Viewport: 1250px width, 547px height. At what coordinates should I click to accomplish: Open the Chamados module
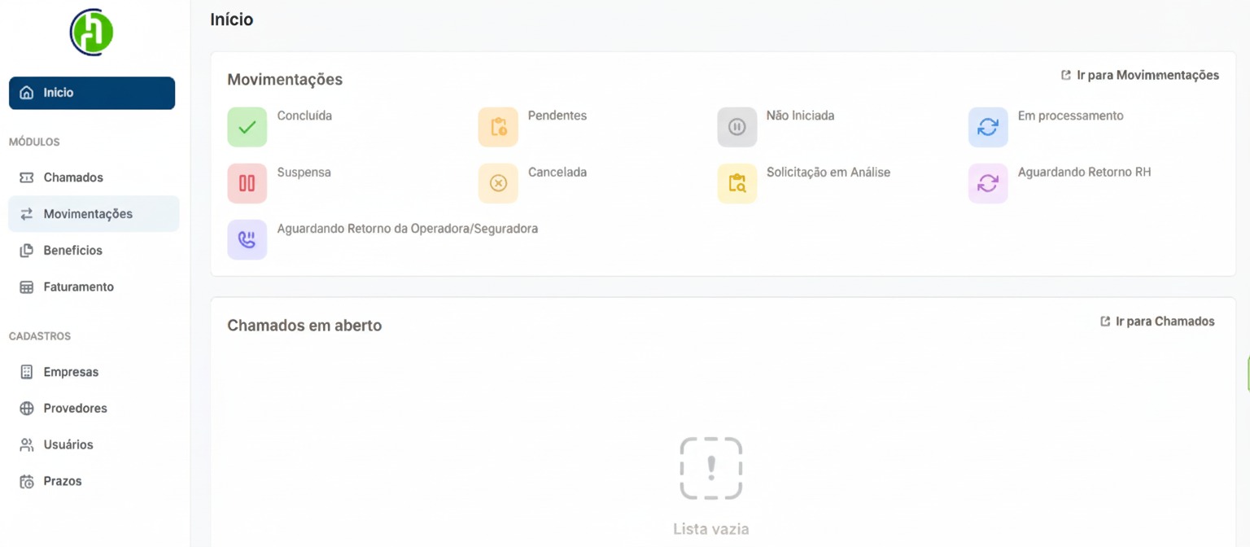(73, 177)
